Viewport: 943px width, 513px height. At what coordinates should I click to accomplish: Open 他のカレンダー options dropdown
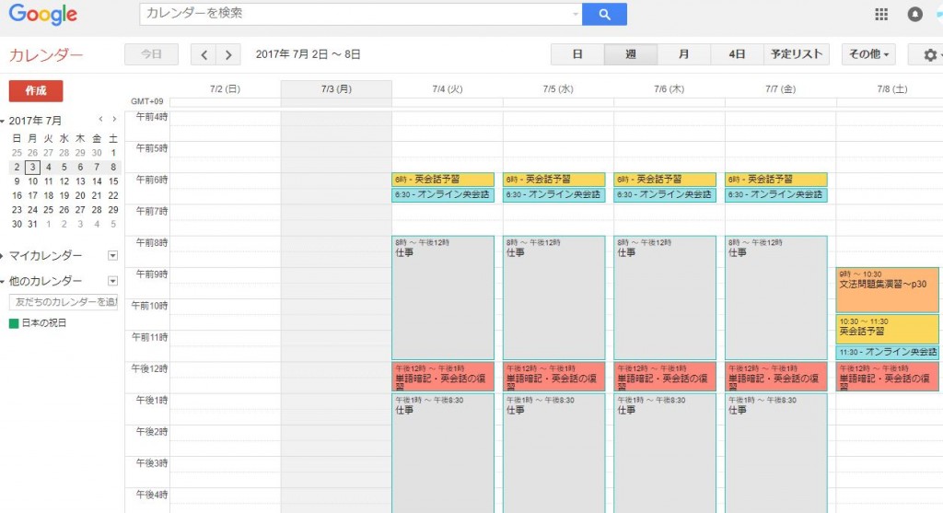click(x=112, y=281)
